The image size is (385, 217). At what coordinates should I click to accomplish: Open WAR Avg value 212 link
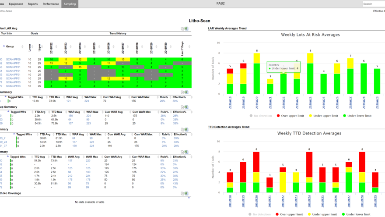70,176
